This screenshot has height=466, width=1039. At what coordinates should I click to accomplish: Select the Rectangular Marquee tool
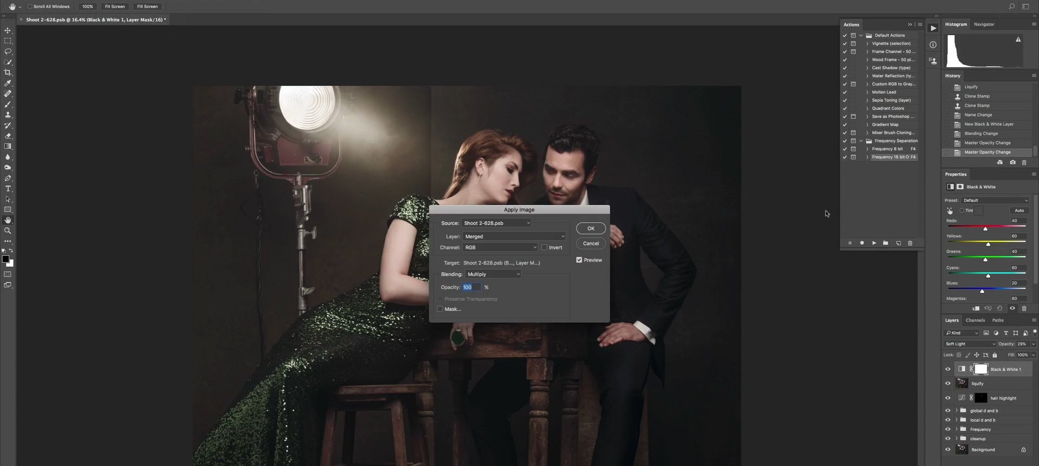pyautogui.click(x=8, y=41)
